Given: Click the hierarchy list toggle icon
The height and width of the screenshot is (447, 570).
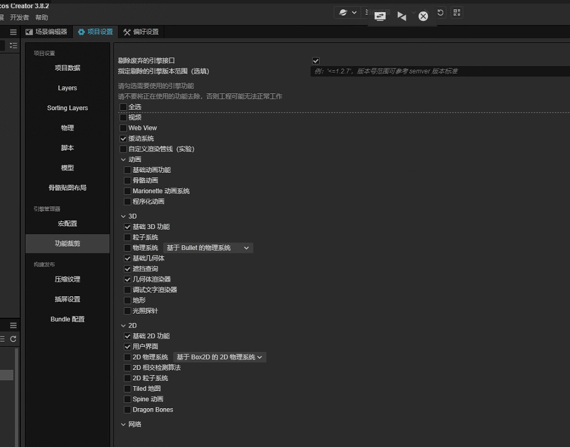Looking at the screenshot, I should 13,45.
